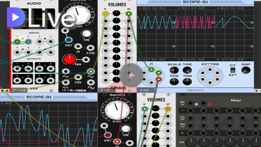The height and width of the screenshot is (147, 261).
Task: Click the GRATRIX brand label
Action: point(195,90)
